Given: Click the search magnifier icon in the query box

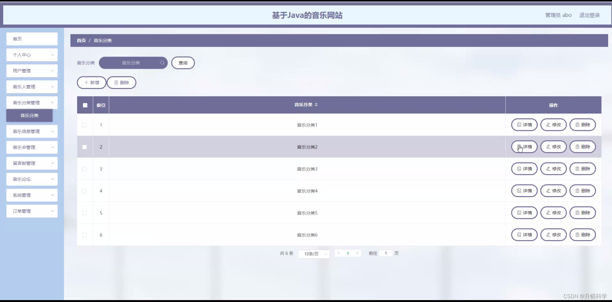Looking at the screenshot, I should tap(163, 63).
